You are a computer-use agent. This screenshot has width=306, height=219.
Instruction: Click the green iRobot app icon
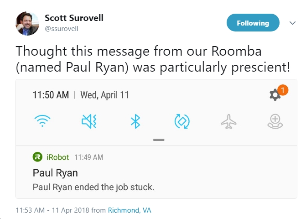pos(37,157)
